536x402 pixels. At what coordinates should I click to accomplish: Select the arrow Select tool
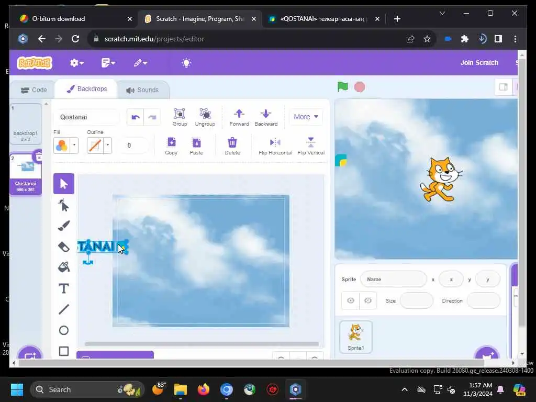(63, 184)
